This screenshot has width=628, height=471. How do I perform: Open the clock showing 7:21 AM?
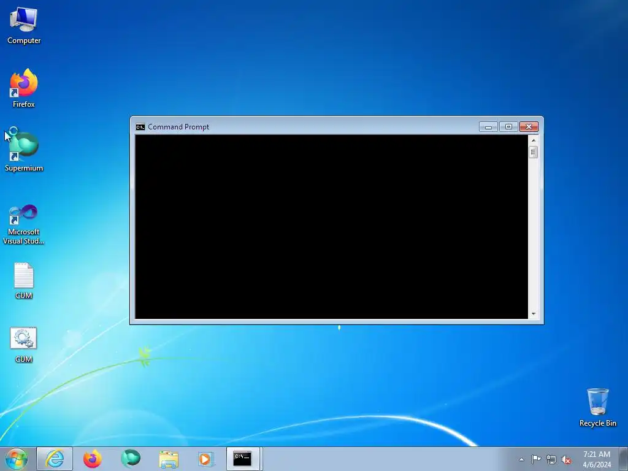[x=597, y=459]
